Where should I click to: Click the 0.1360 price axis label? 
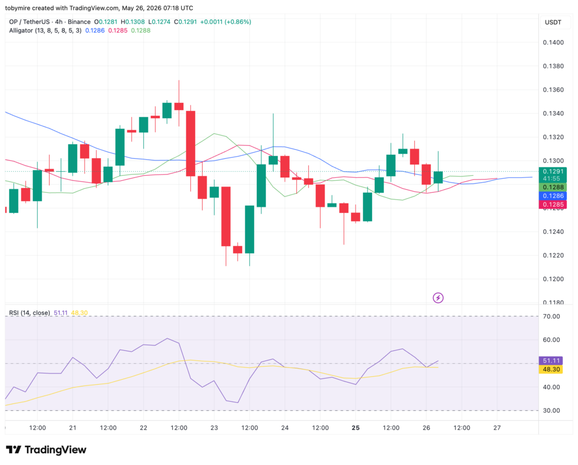553,90
